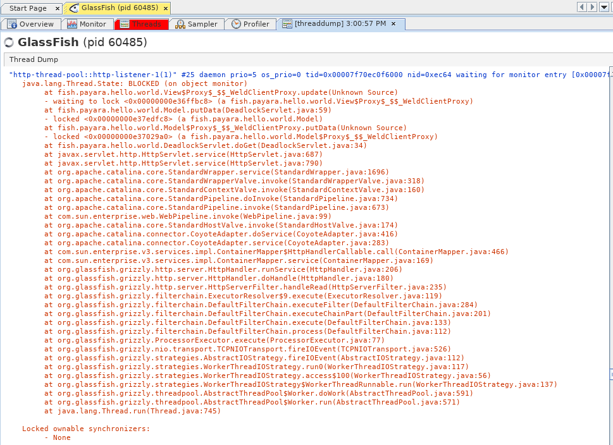Viewport: 613px width, 445px height.
Task: Click the threaddump tab document icon
Action: click(288, 24)
